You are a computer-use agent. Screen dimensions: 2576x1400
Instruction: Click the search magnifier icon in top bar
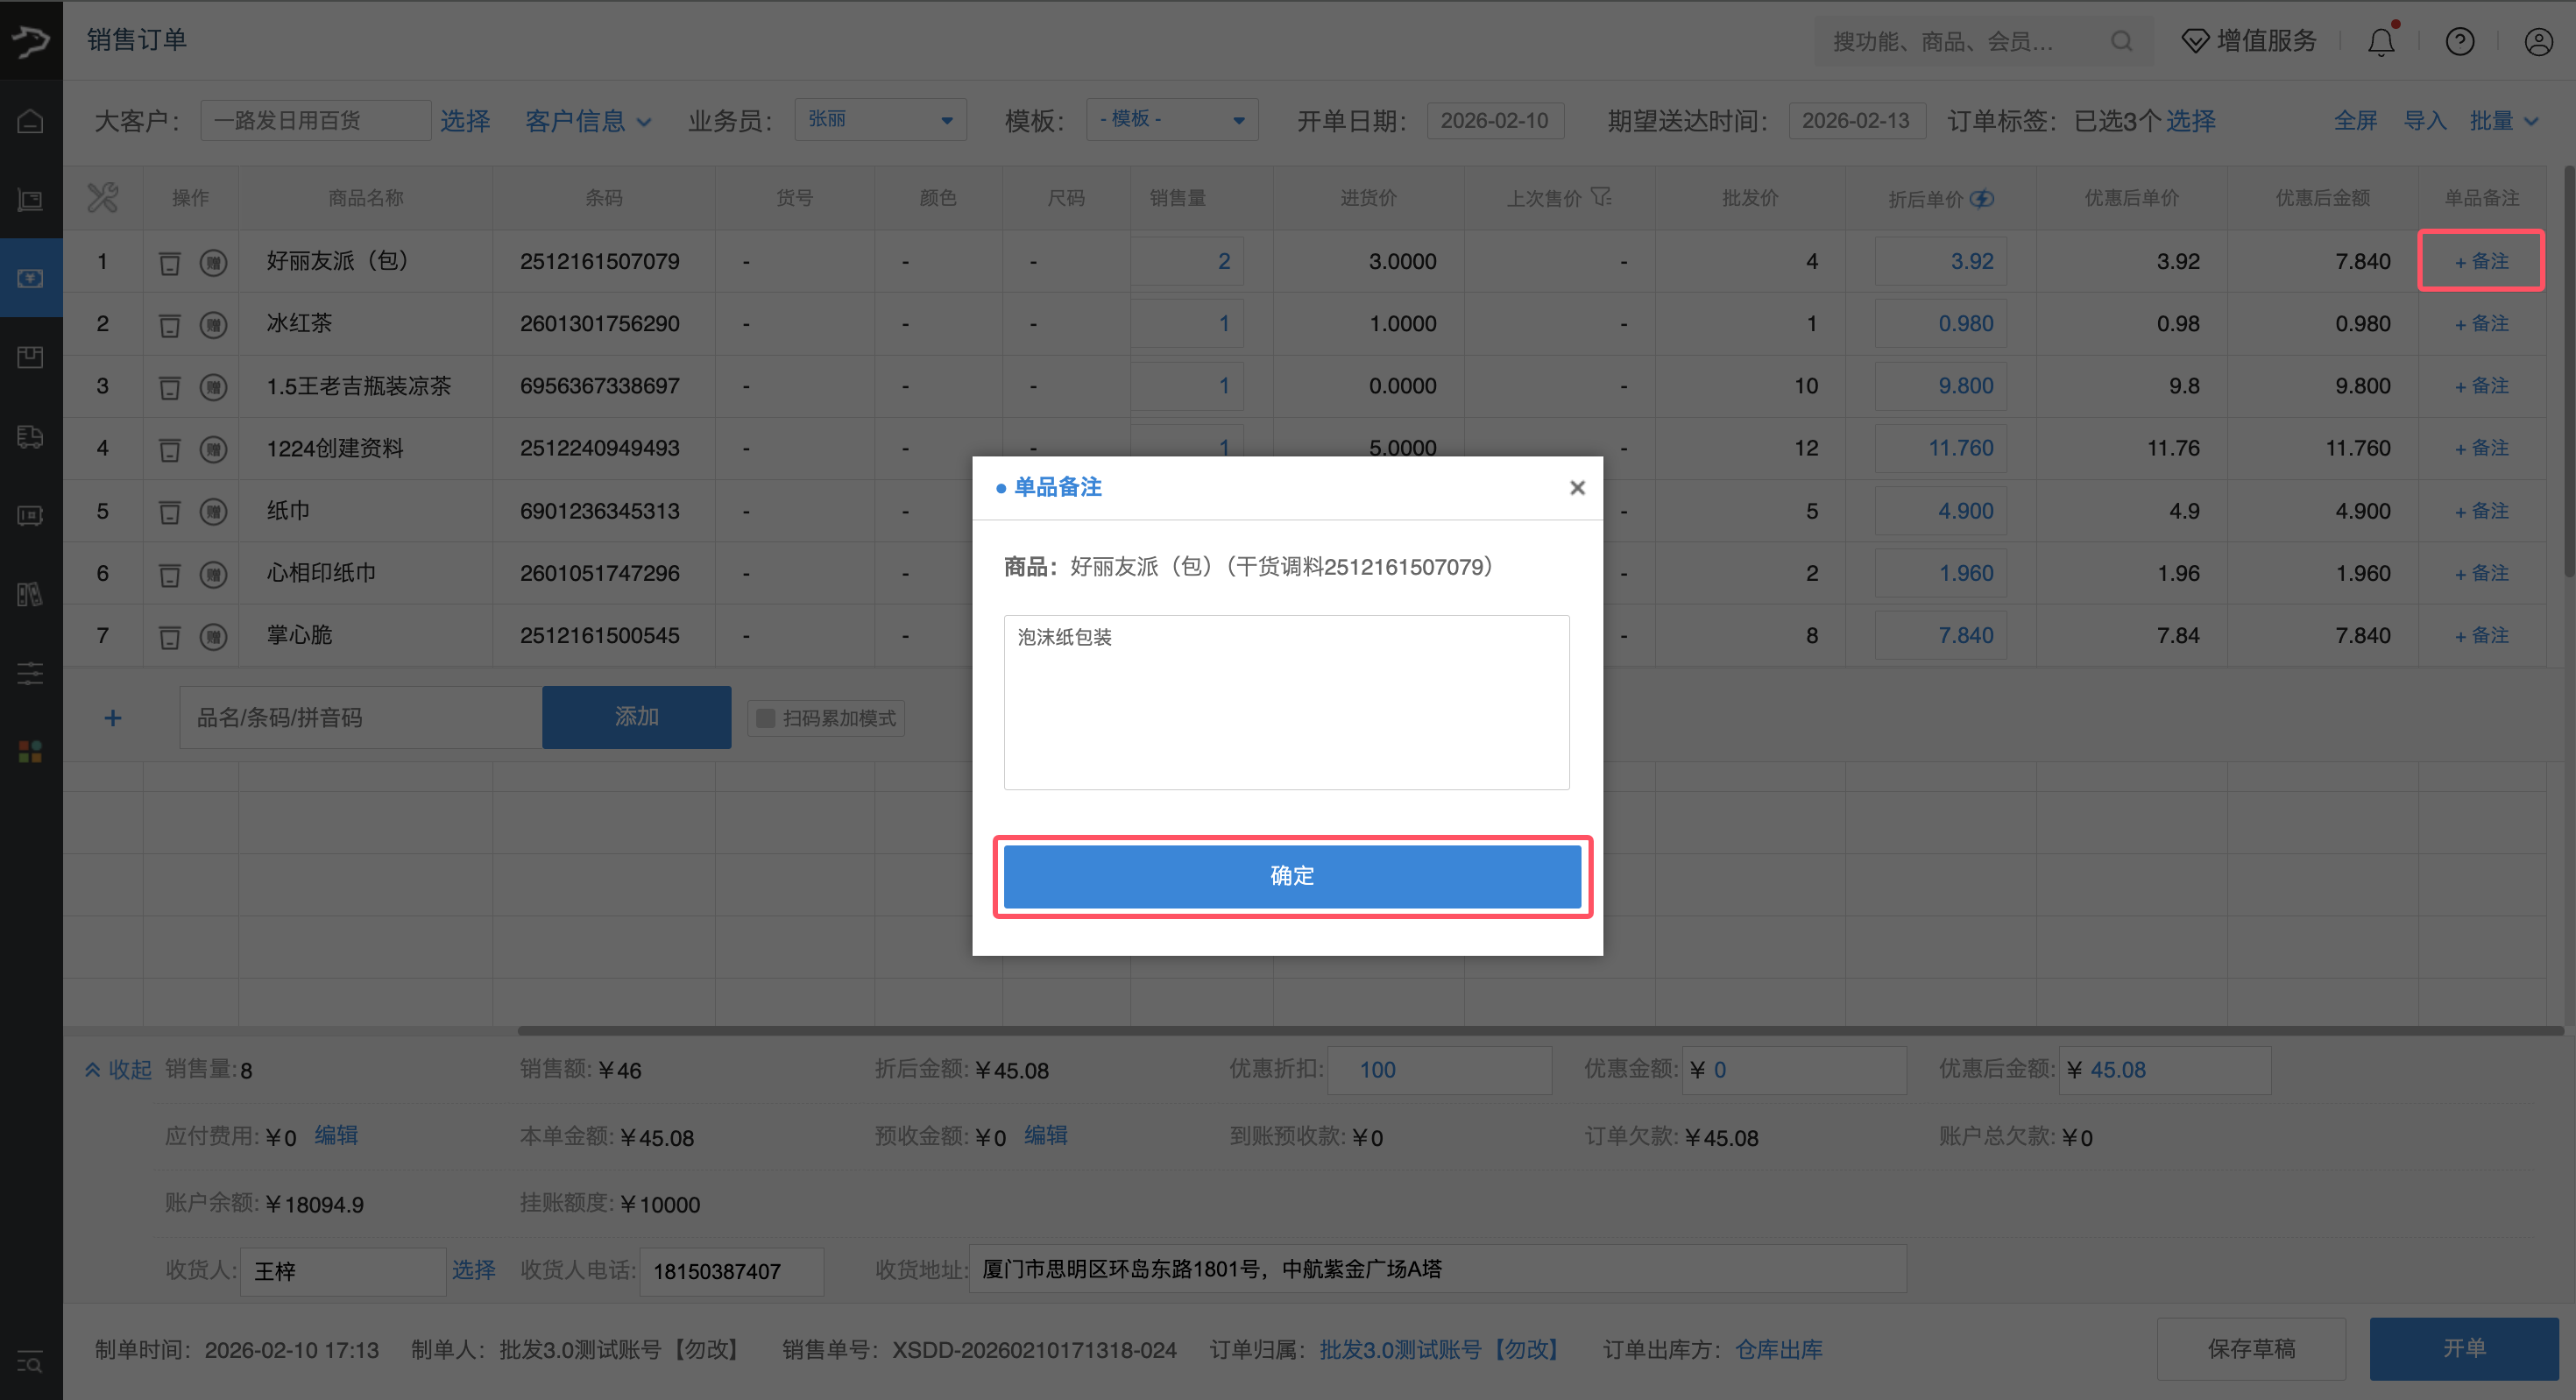coord(2121,41)
